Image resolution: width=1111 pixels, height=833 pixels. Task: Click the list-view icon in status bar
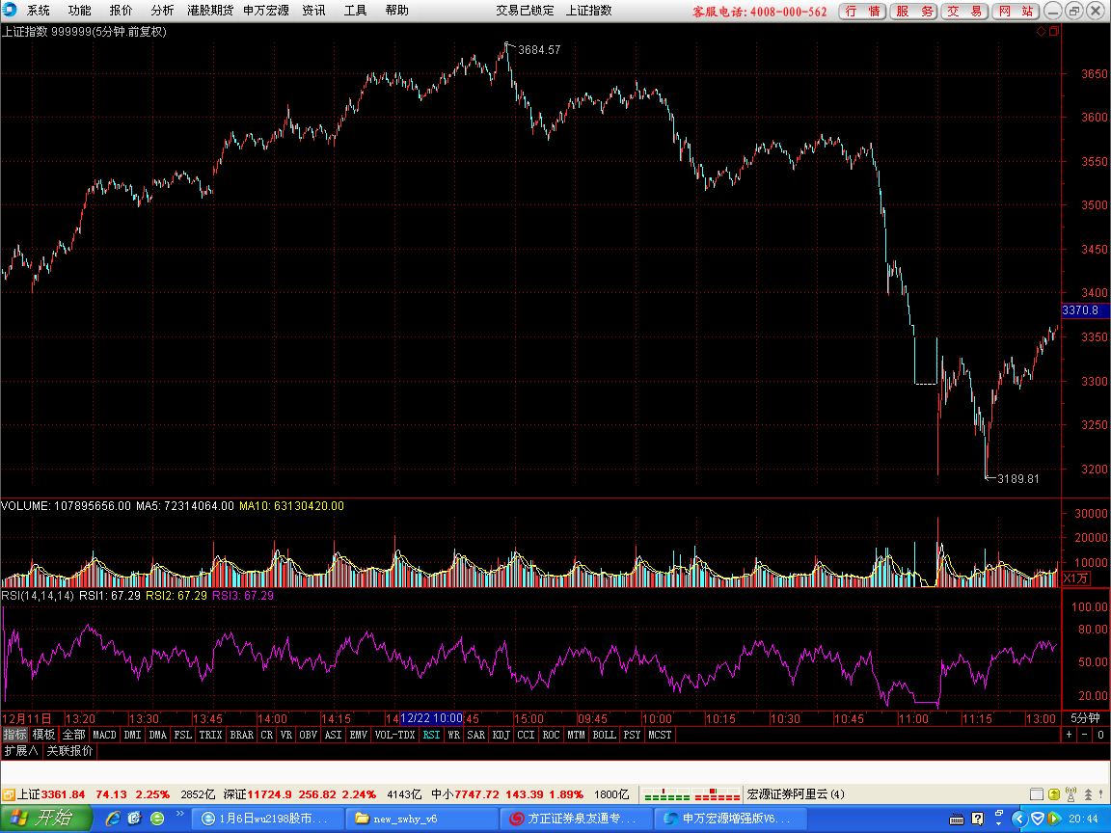tap(1037, 794)
